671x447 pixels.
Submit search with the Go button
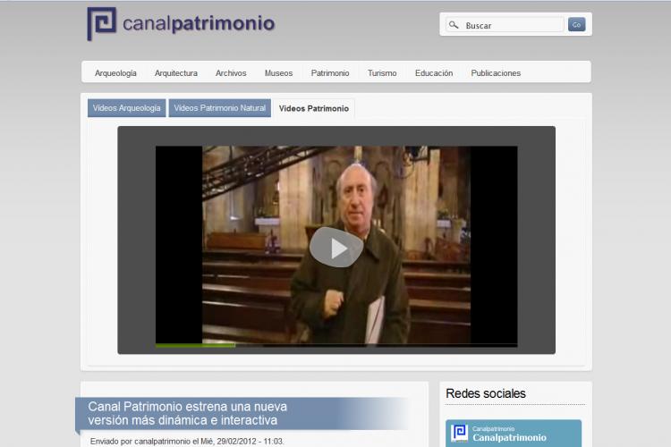pos(576,24)
